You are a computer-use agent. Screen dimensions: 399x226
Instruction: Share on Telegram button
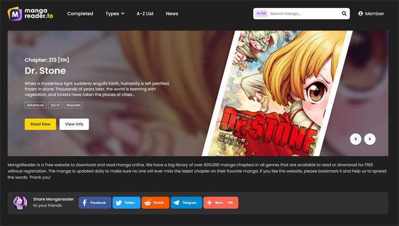[x=186, y=203]
